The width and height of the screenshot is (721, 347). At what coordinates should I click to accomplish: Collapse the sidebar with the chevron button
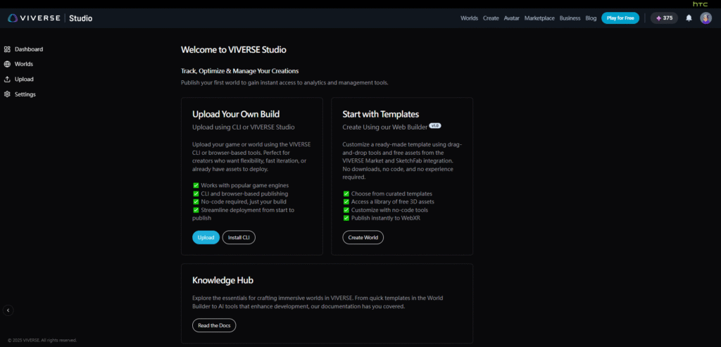click(x=8, y=310)
